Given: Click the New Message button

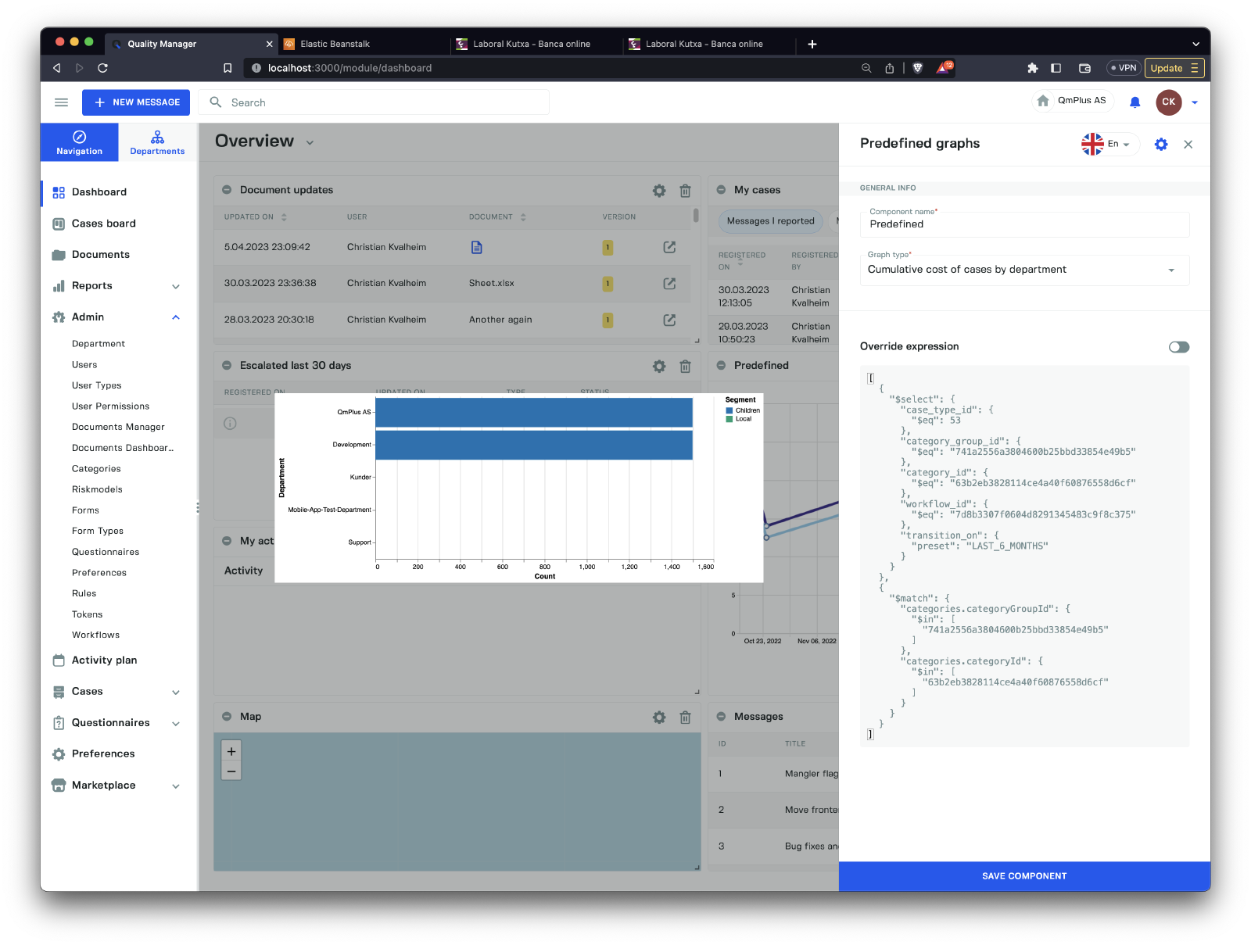Looking at the screenshot, I should (x=136, y=102).
